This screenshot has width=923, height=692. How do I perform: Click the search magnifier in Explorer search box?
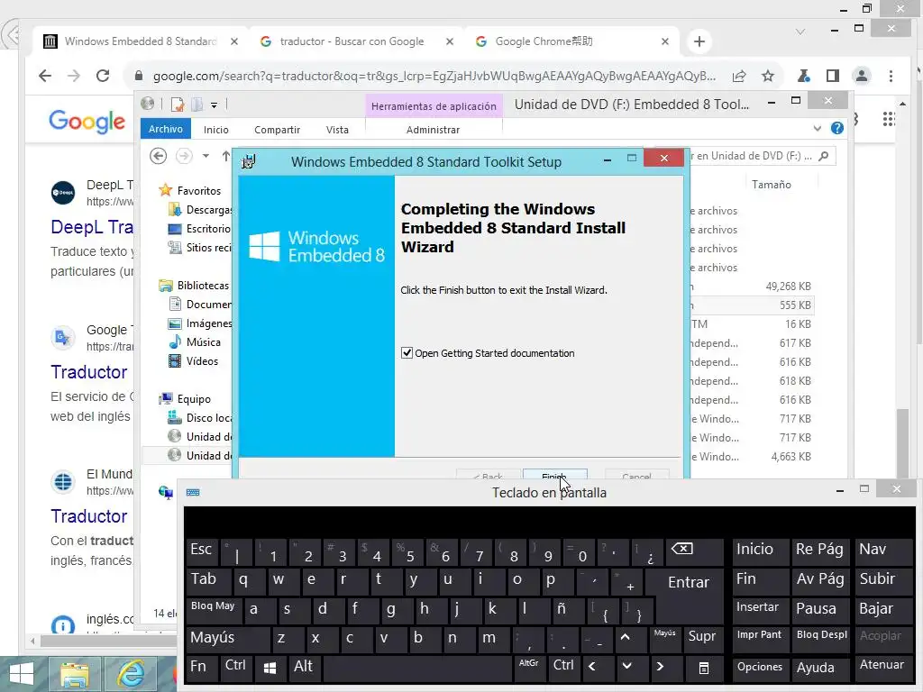(x=824, y=156)
